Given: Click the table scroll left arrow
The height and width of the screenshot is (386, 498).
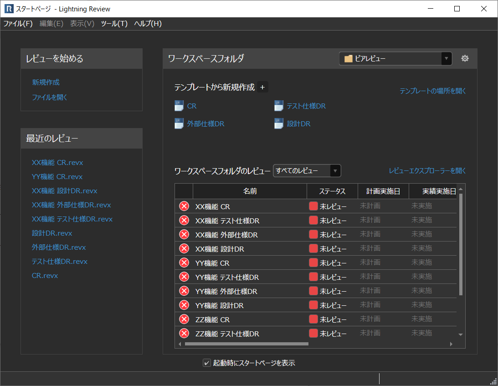Looking at the screenshot, I should point(180,344).
